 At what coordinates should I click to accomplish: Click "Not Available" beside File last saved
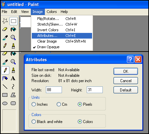coord(69,70)
